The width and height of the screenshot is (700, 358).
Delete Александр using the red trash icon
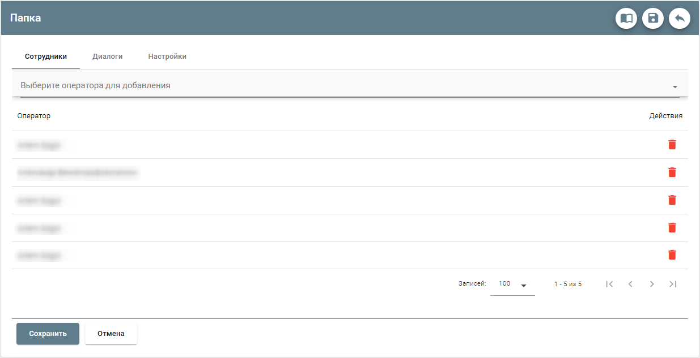(x=672, y=172)
